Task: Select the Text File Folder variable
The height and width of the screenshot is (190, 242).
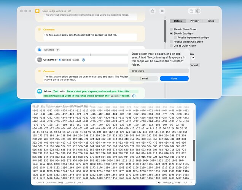Action: (x=69, y=60)
